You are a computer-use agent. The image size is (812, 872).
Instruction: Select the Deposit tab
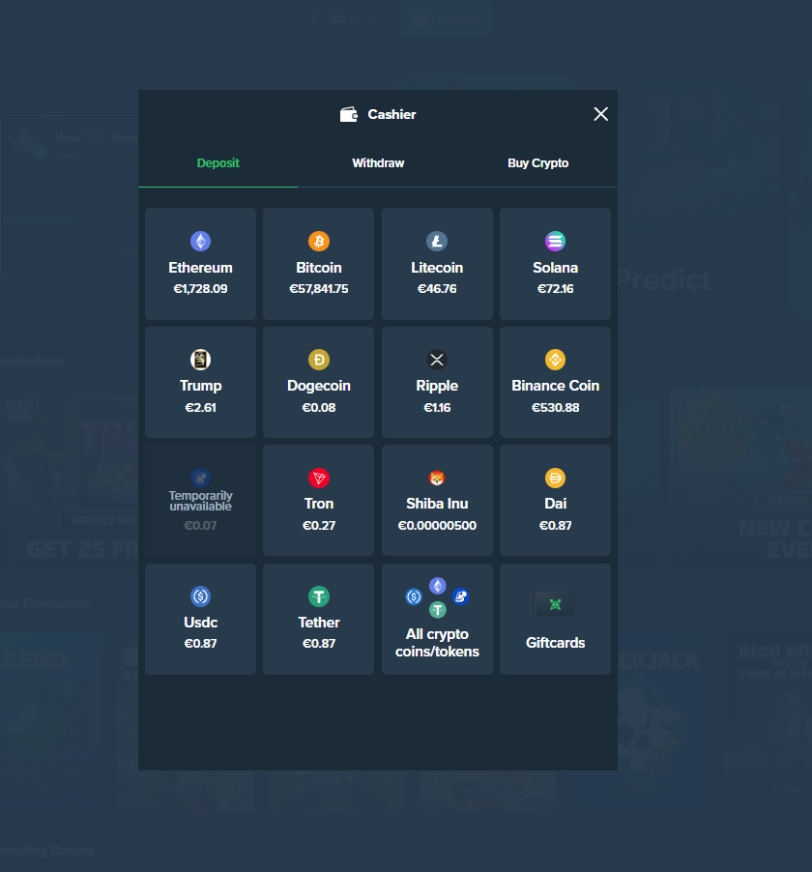click(217, 162)
